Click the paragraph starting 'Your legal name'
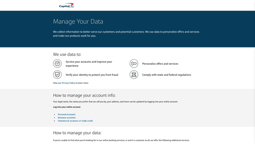Viewport: 255px width, 144px height. 115,102
